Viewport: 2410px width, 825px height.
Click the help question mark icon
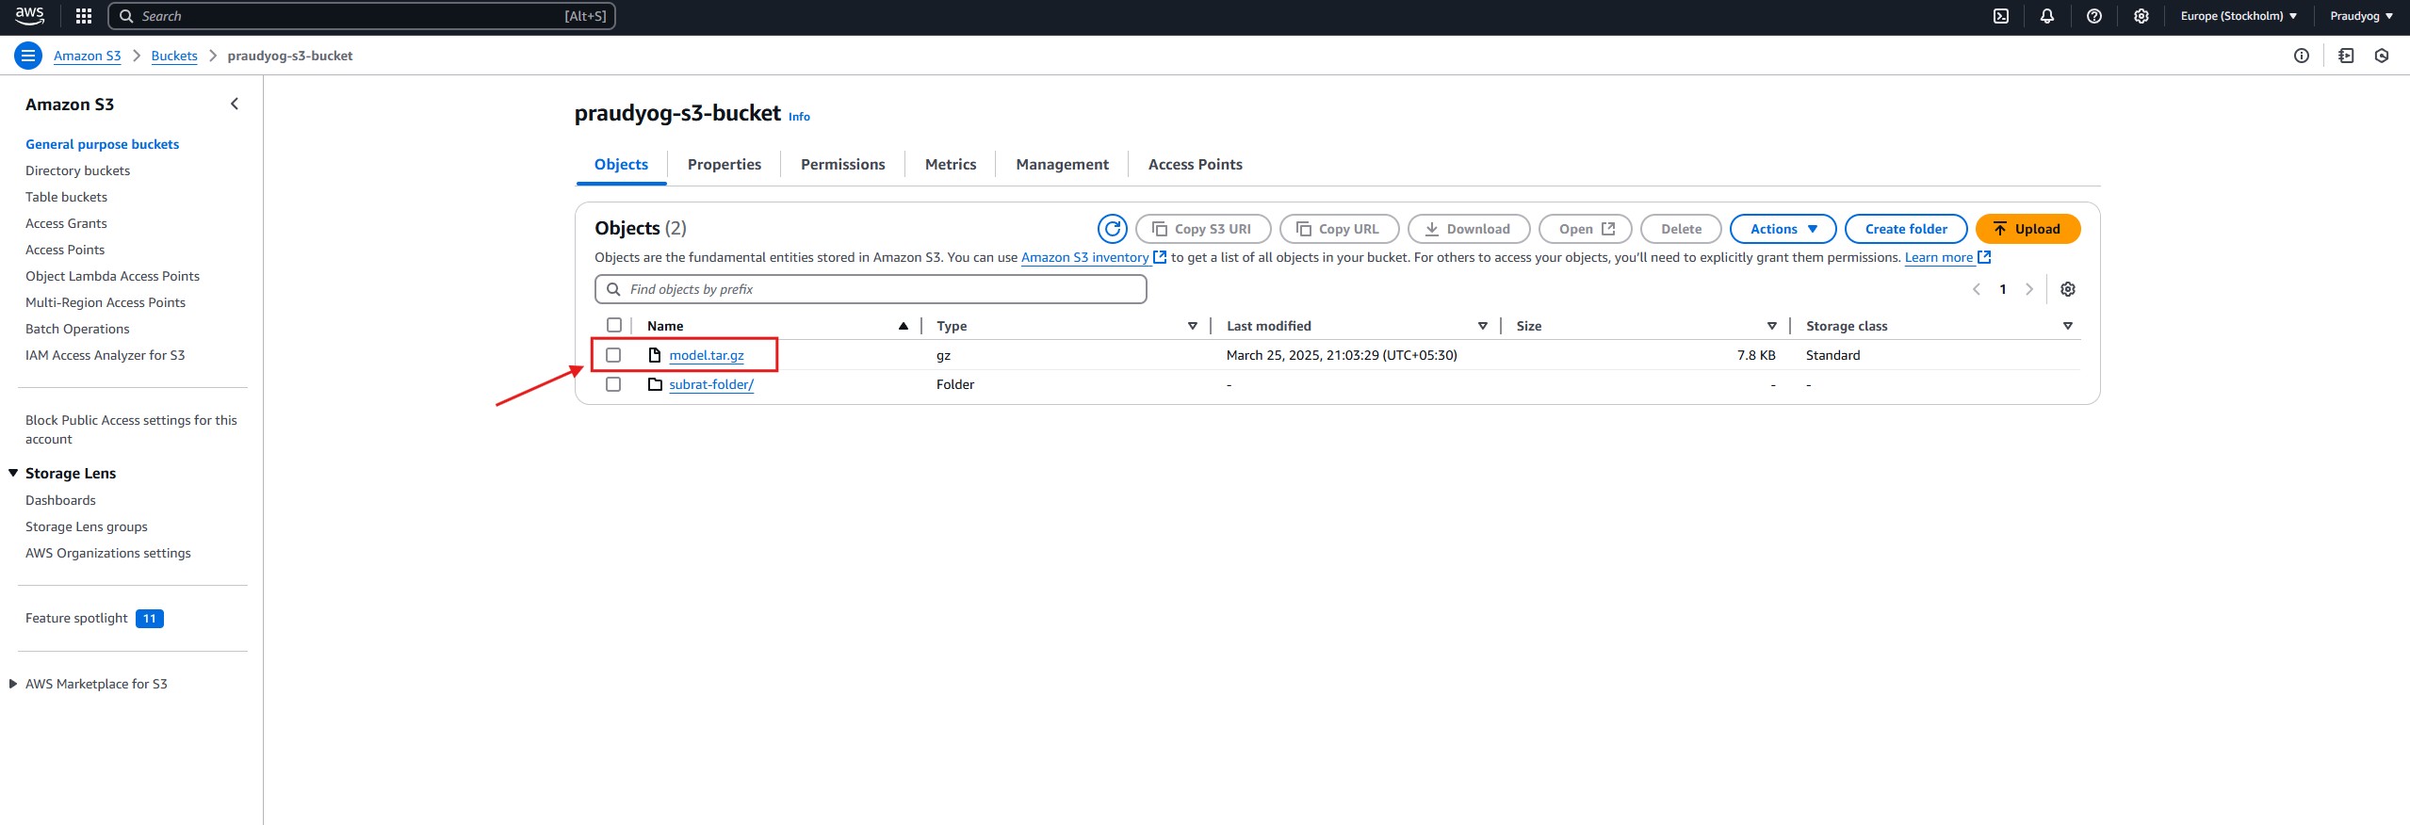point(2093,16)
